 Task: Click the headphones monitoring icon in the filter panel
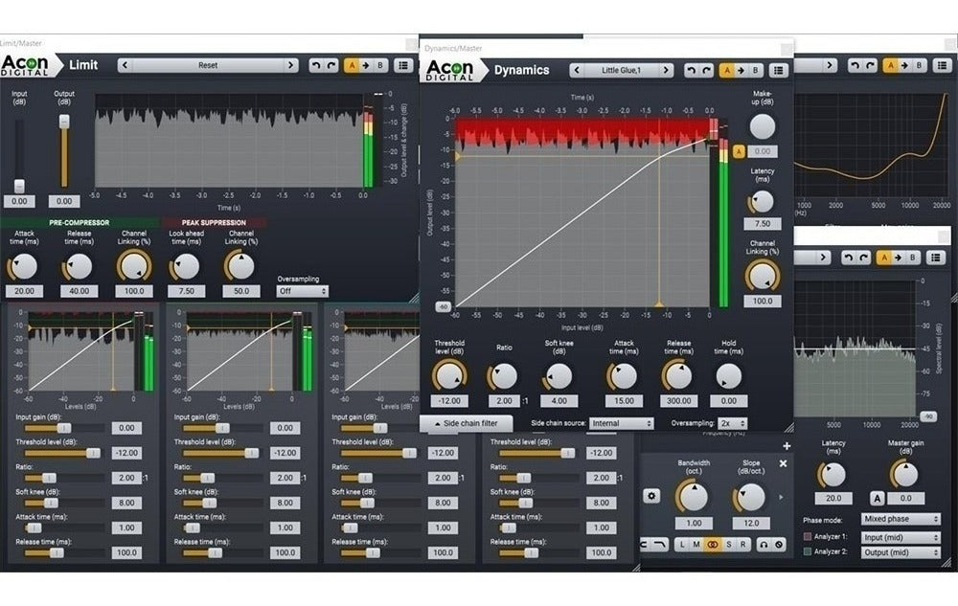763,544
